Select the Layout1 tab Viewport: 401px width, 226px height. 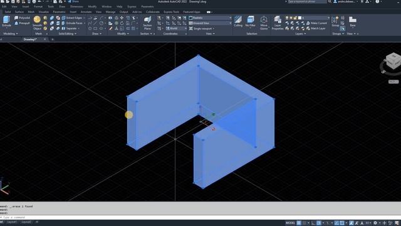point(11,222)
